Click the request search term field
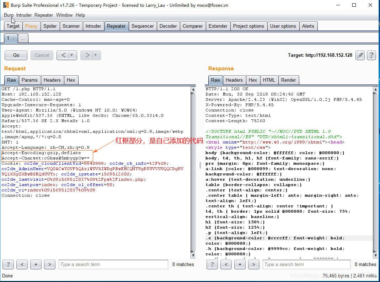Image resolution: width=380 pixels, height=282 pixels. (113, 264)
